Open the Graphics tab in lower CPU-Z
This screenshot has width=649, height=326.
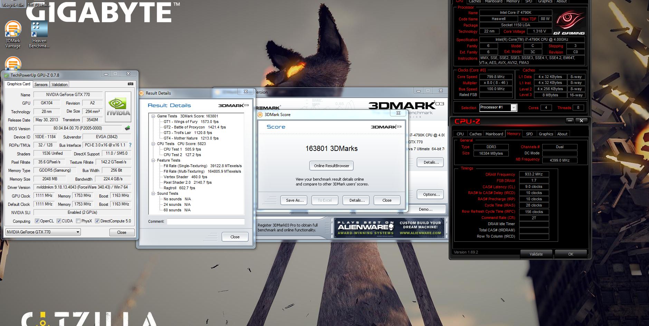coord(546,134)
